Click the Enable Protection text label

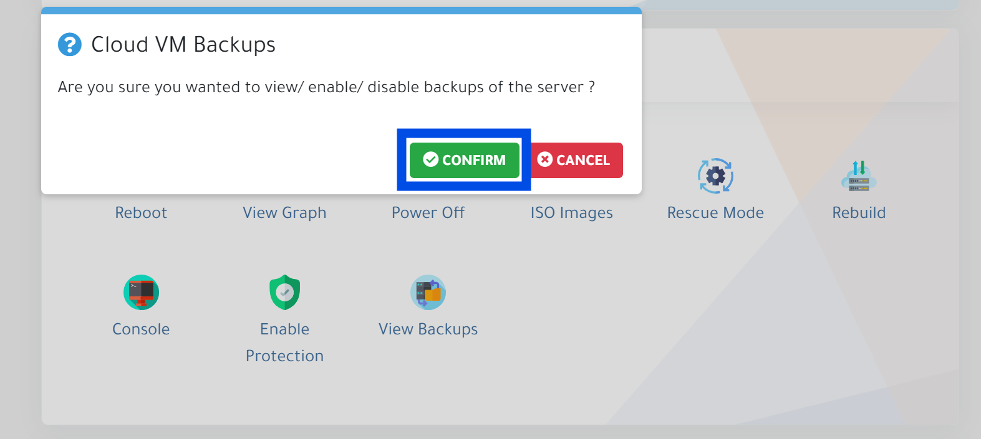(x=284, y=342)
